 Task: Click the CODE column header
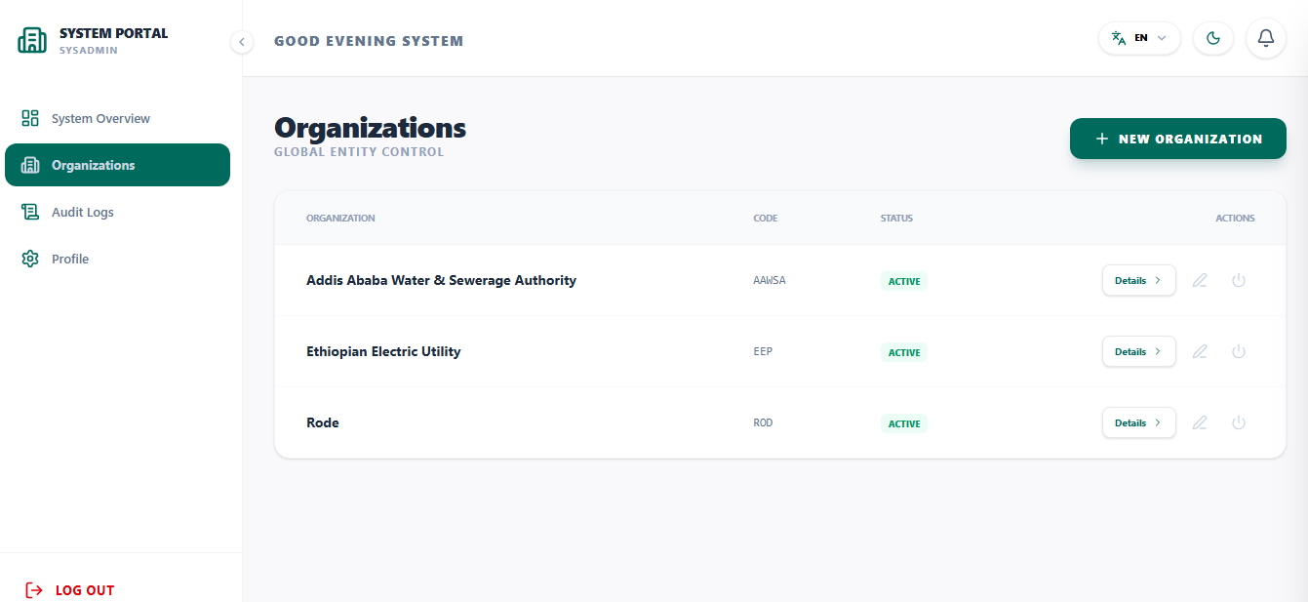pos(766,218)
